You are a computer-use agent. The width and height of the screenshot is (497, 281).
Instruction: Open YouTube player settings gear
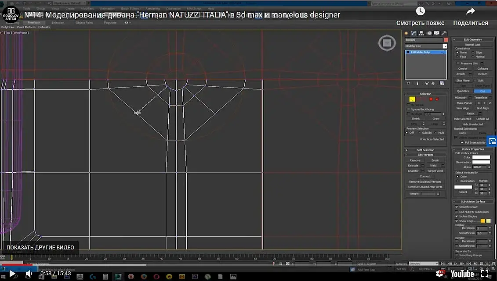coord(439,274)
